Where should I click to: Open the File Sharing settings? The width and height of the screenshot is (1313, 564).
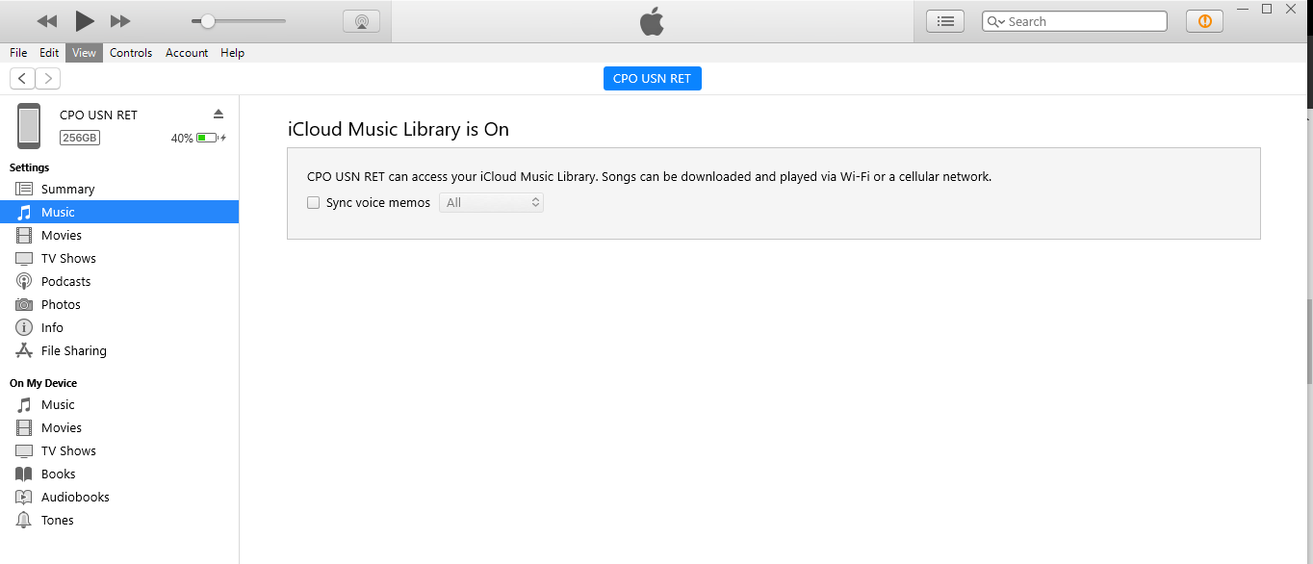[x=72, y=350]
